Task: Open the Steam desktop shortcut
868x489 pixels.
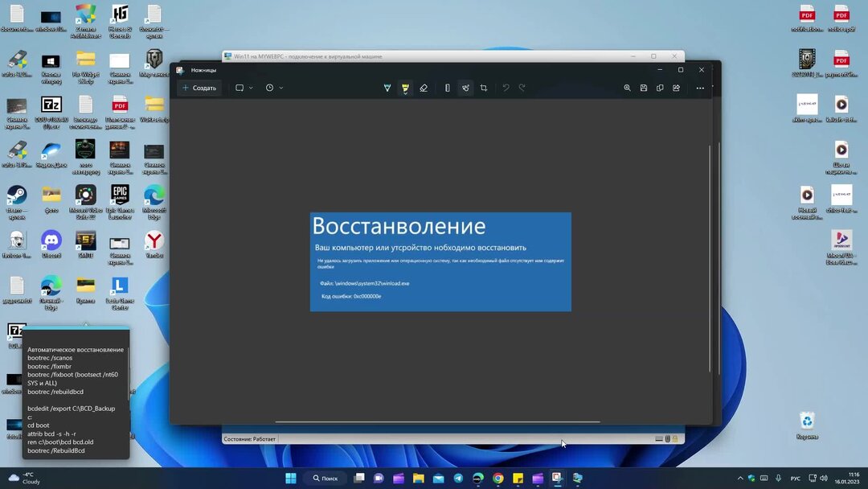Action: tap(17, 203)
